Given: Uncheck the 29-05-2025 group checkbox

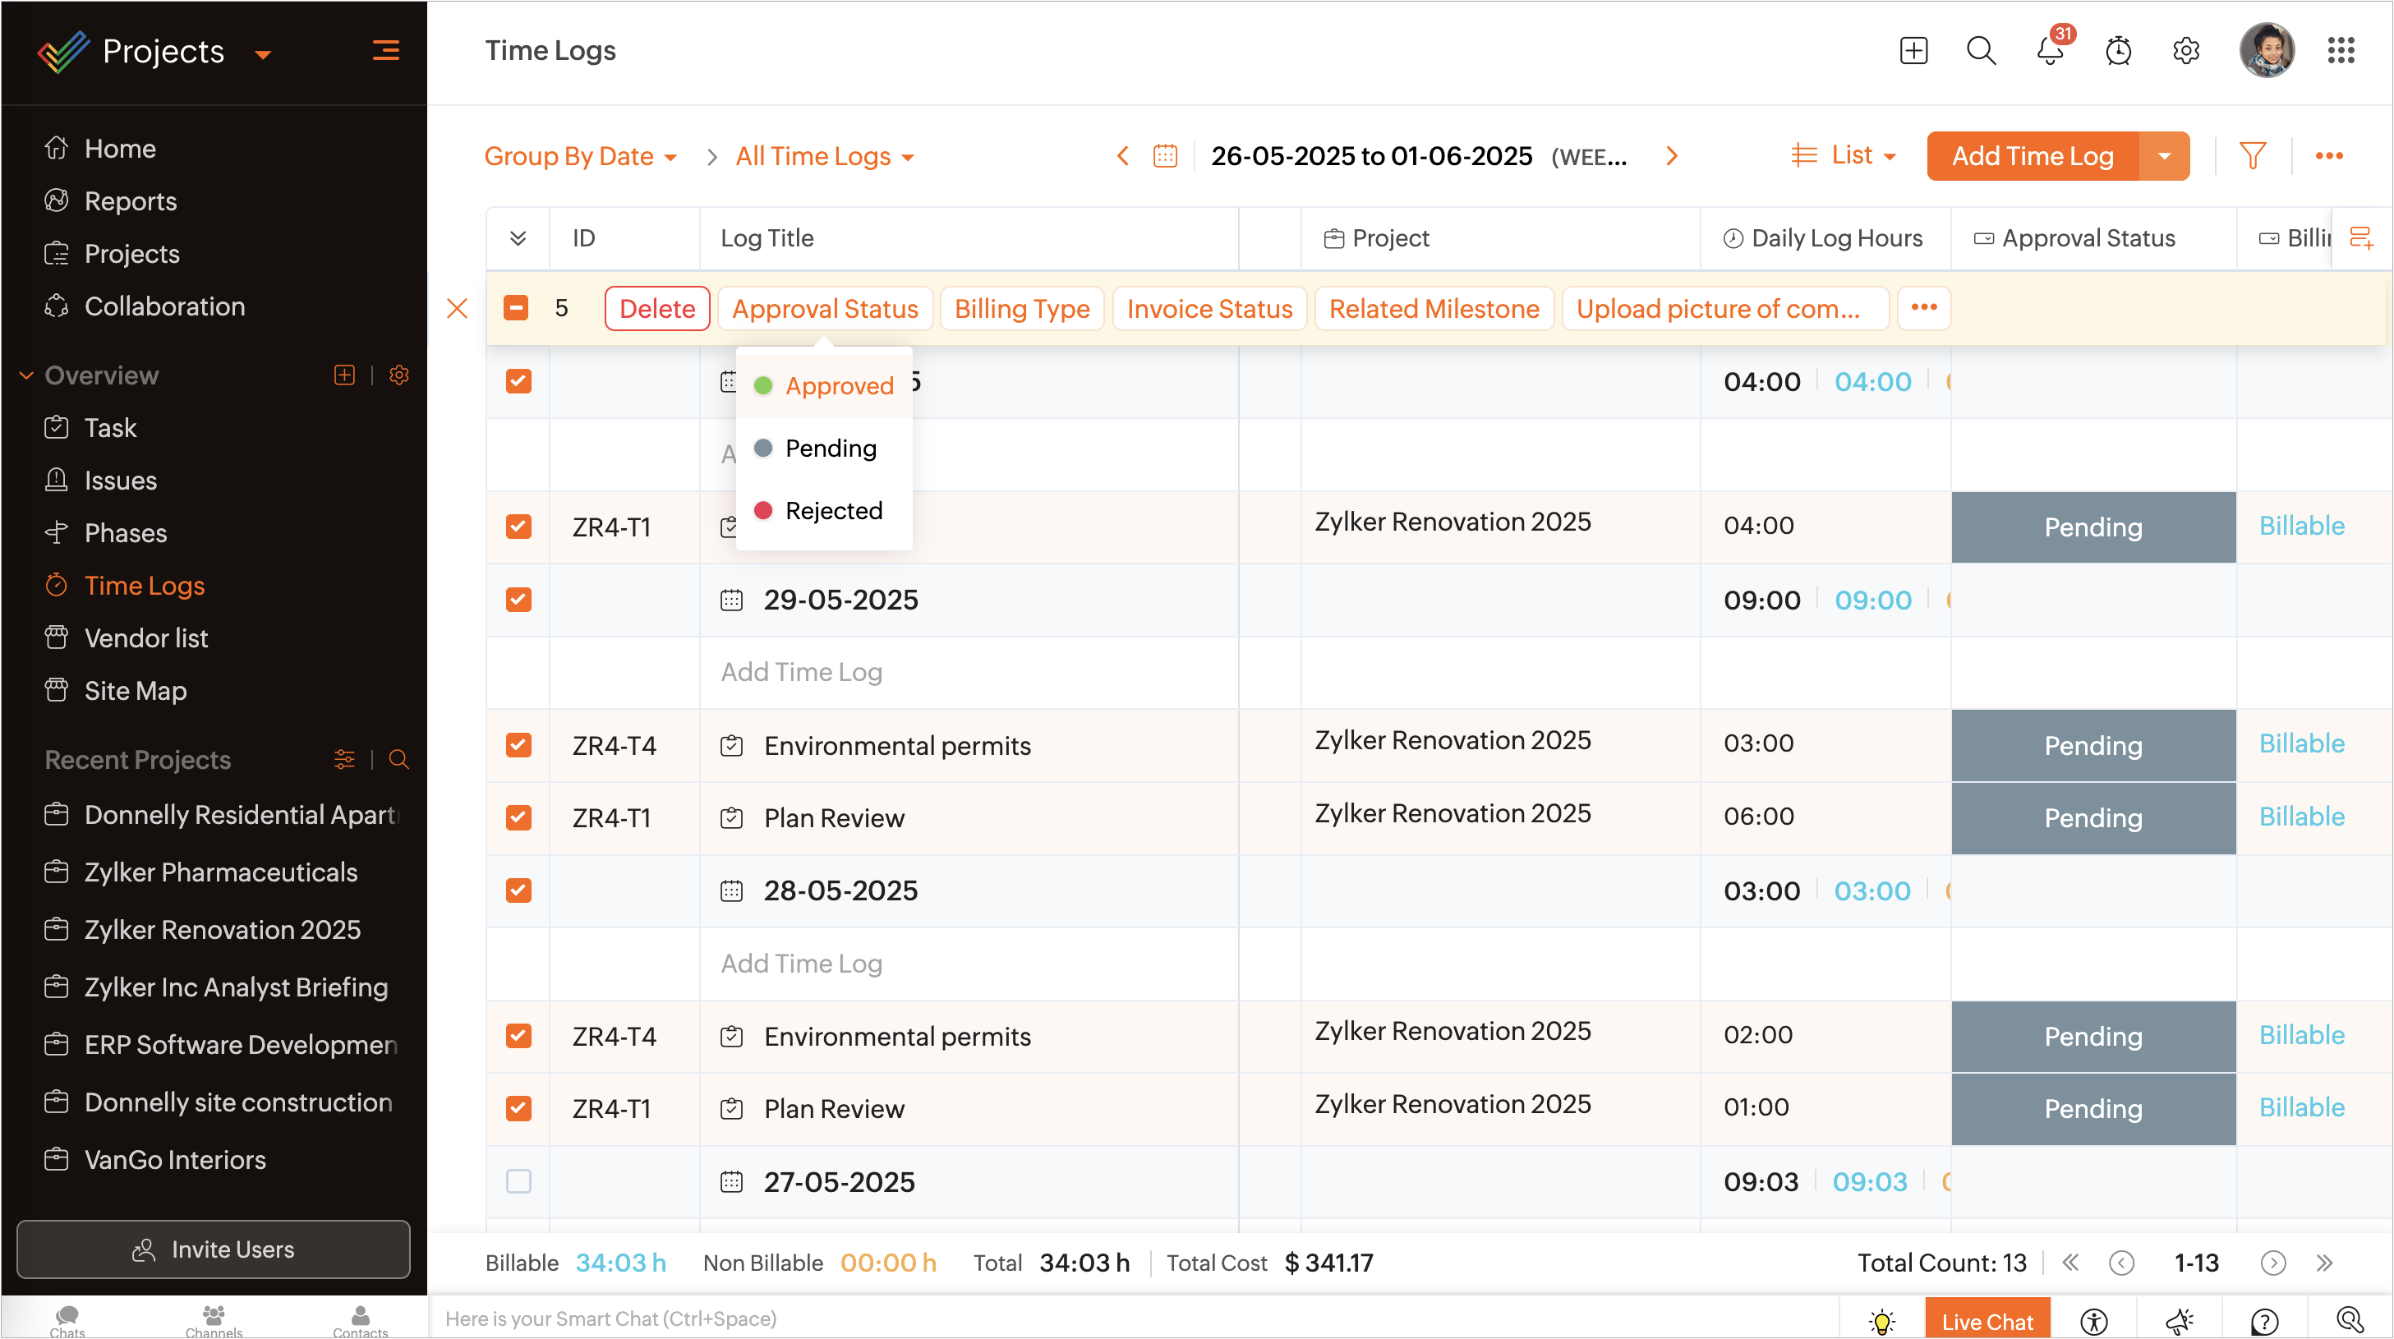Looking at the screenshot, I should pos(518,600).
